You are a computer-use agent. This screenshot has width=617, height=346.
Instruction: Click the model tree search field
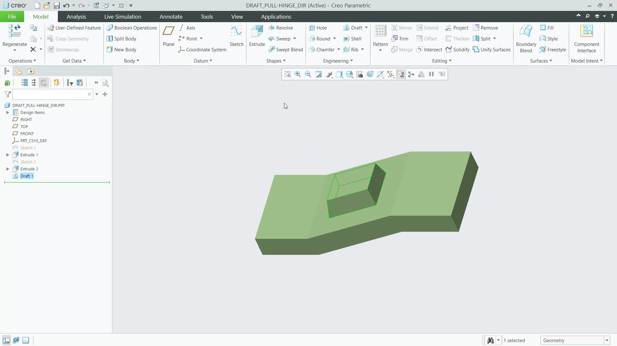point(53,94)
